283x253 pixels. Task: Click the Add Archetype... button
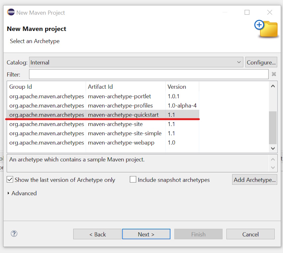click(255, 180)
